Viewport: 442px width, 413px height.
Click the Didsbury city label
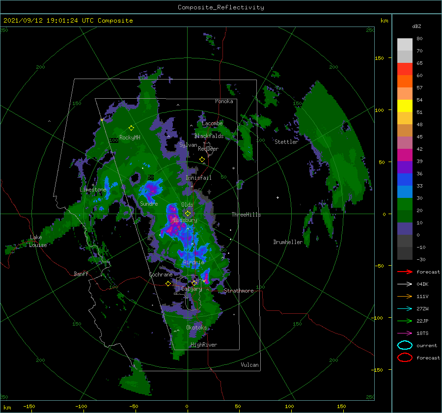point(186,220)
